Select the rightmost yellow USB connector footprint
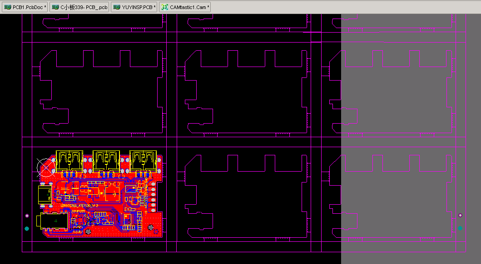The height and width of the screenshot is (264, 481). pyautogui.click(x=143, y=160)
